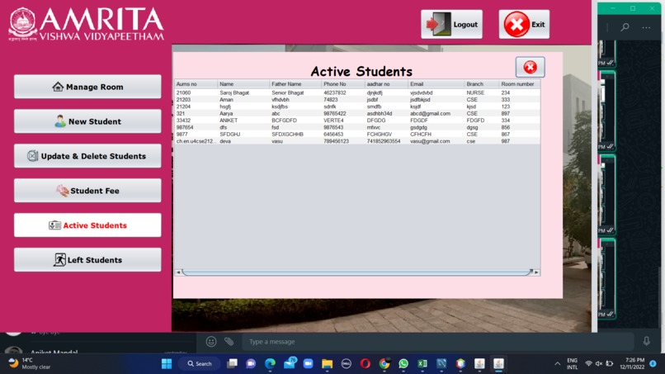Open the WhatsApp emoji picker
665x374 pixels.
tap(210, 342)
